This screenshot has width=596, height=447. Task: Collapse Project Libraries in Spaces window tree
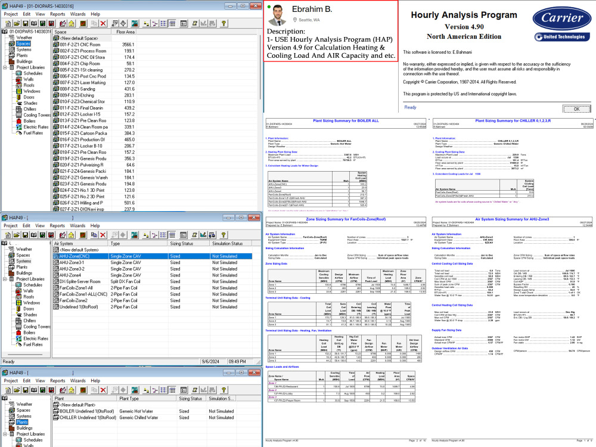5,67
